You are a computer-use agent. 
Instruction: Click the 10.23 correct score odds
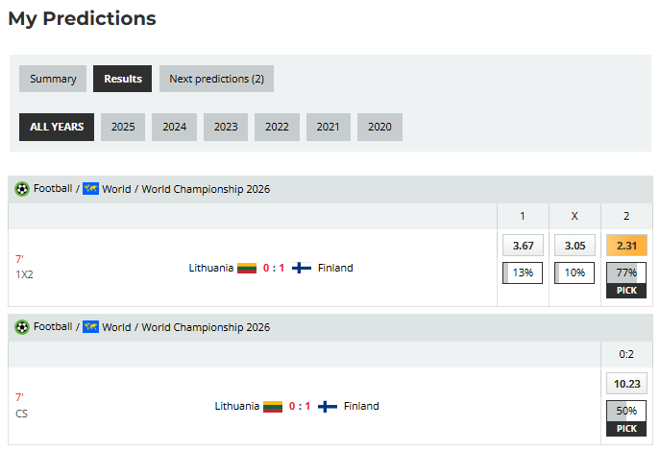[626, 384]
